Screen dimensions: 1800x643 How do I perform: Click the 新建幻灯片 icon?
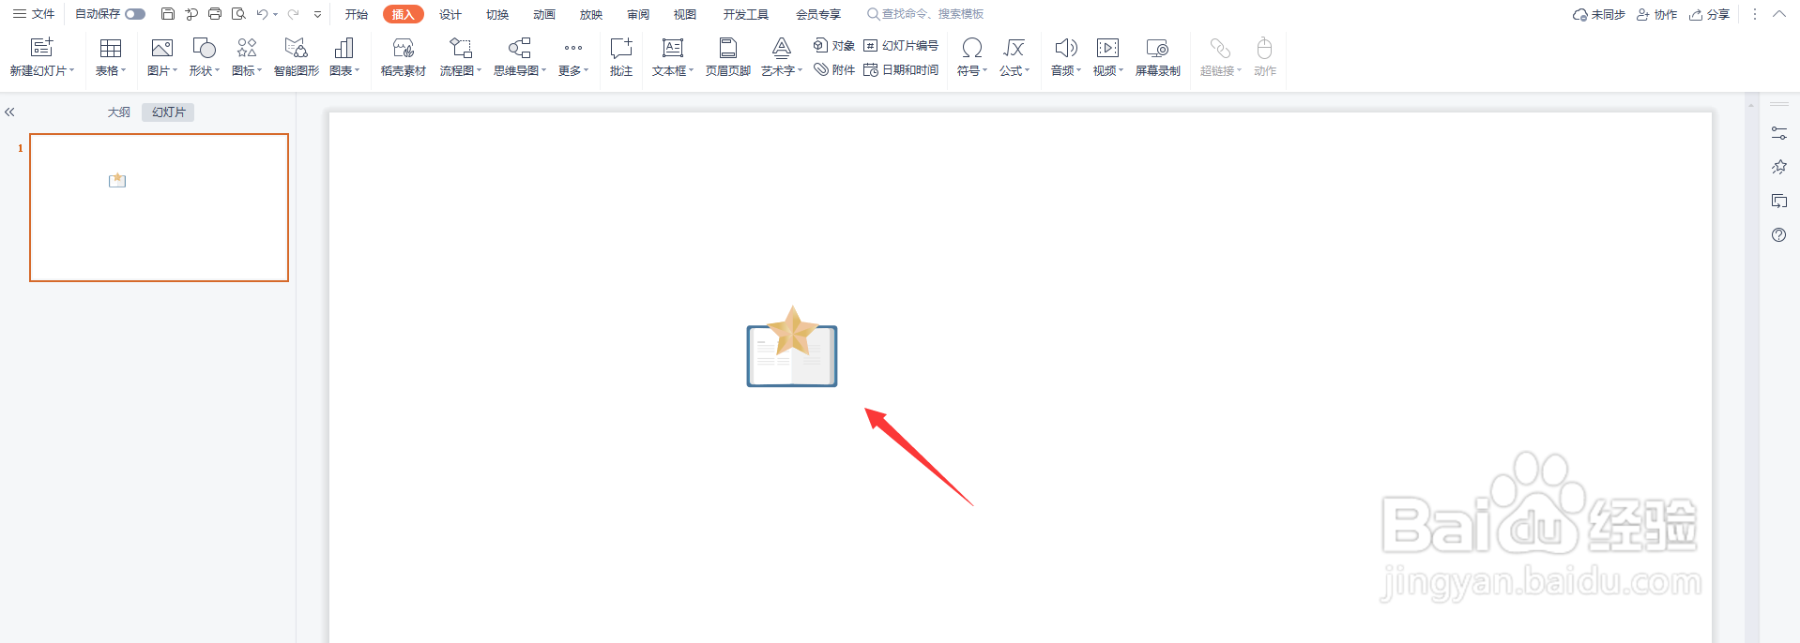(42, 47)
